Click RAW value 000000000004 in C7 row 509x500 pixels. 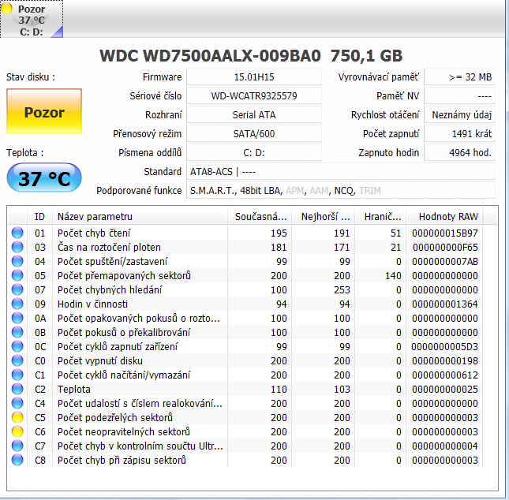click(x=445, y=446)
